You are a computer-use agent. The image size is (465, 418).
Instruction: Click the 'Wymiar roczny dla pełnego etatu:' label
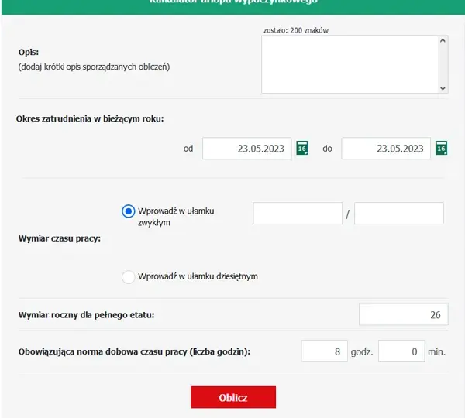pyautogui.click(x=86, y=314)
